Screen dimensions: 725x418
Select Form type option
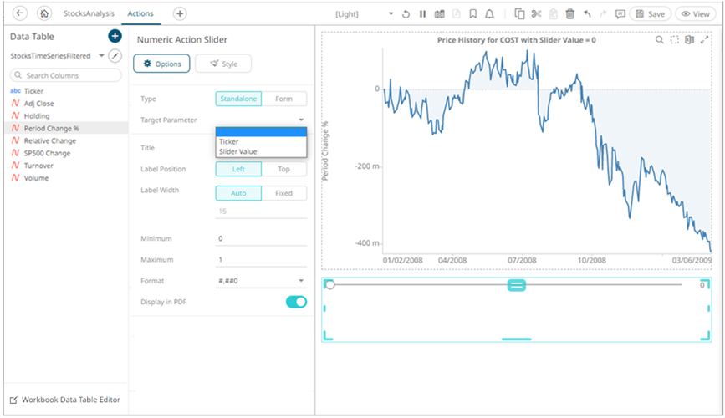coord(283,99)
